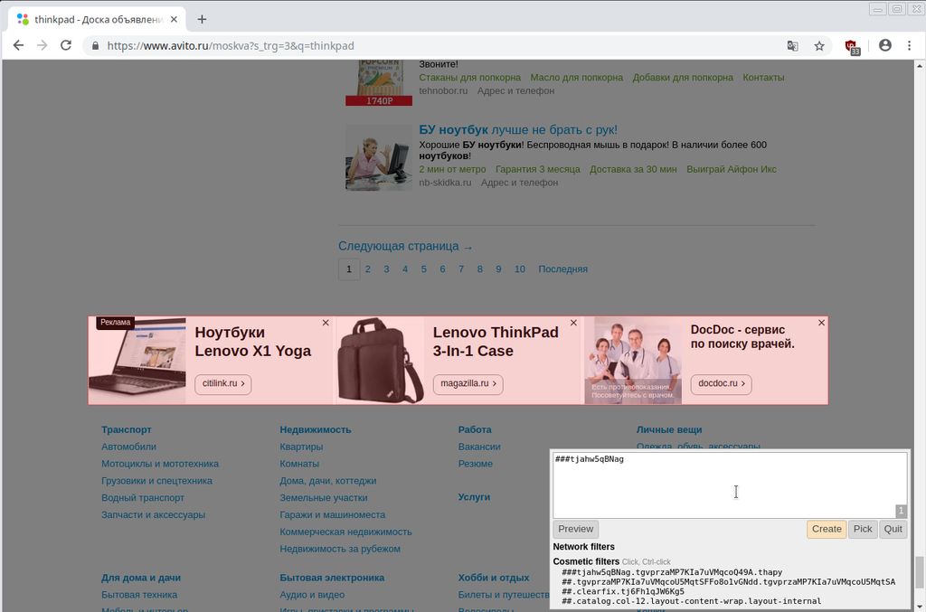Click inside the filter text area
Viewport: 926px width, 612px height.
[730, 485]
